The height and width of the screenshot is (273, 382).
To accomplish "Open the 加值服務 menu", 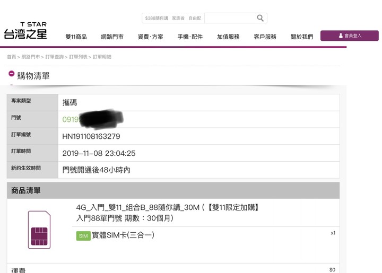I will tap(228, 37).
